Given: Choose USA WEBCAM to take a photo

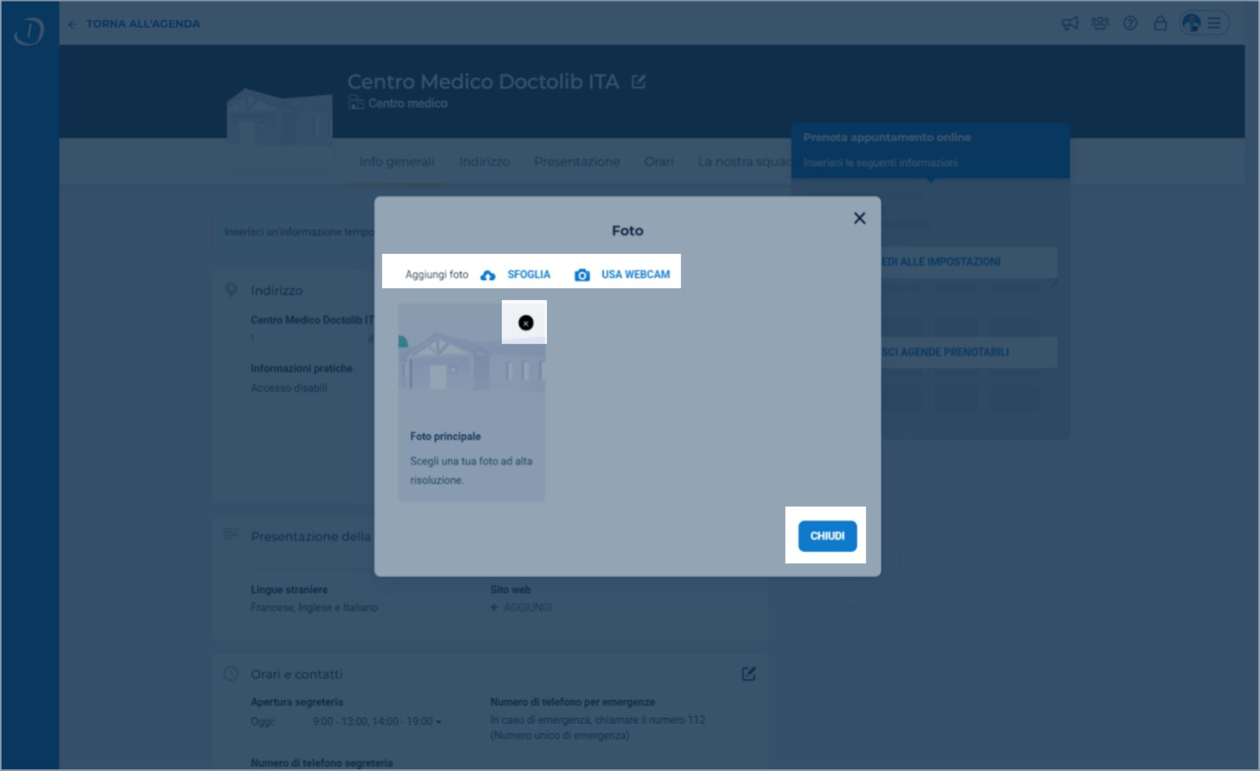Looking at the screenshot, I should [635, 275].
